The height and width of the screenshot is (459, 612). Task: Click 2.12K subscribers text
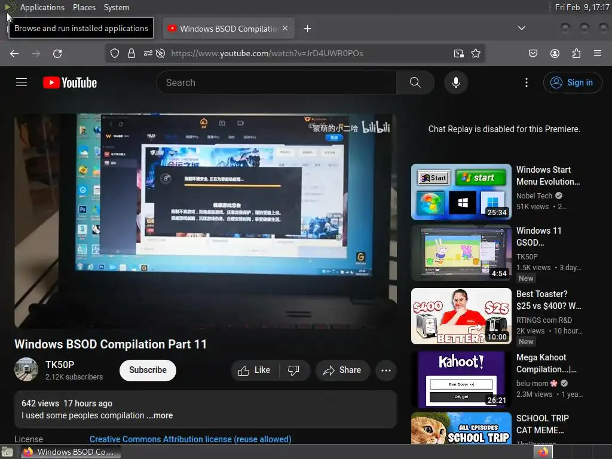(74, 377)
